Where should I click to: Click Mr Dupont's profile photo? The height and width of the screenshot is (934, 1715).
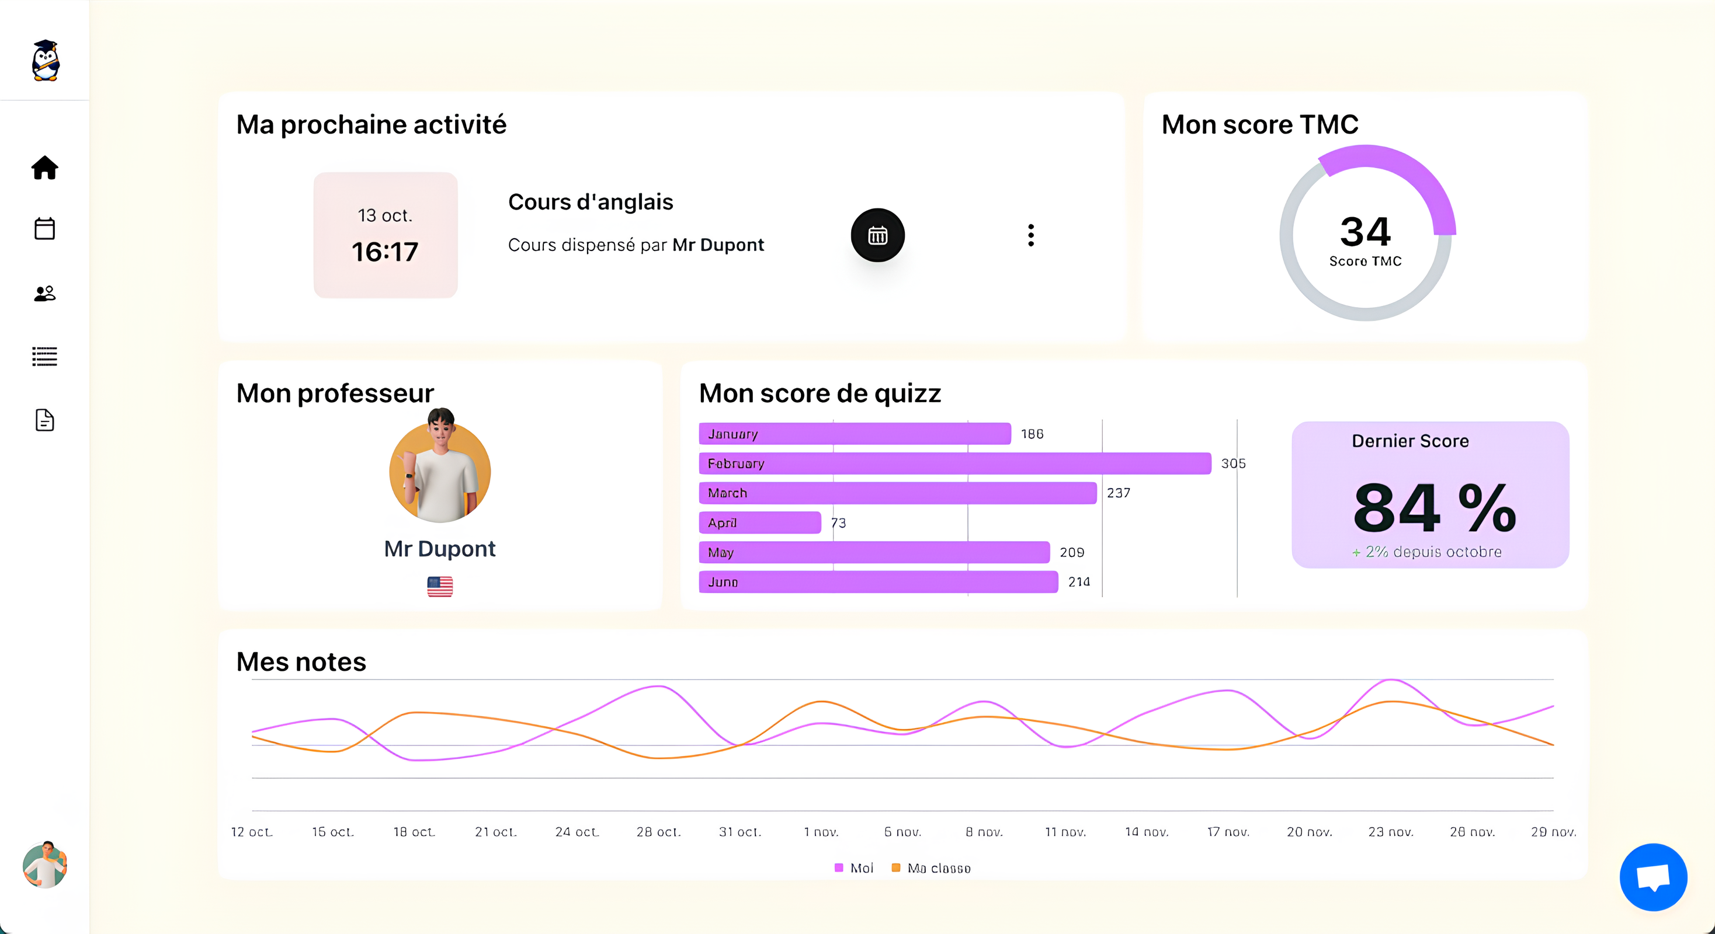tap(439, 472)
